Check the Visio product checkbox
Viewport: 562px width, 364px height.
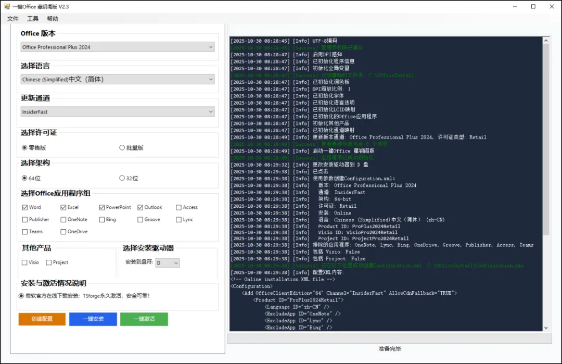(25, 262)
